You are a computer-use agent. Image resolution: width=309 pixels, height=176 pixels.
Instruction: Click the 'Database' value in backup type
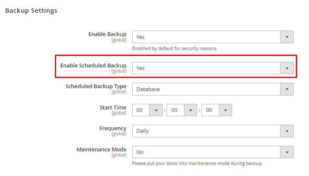click(x=148, y=89)
